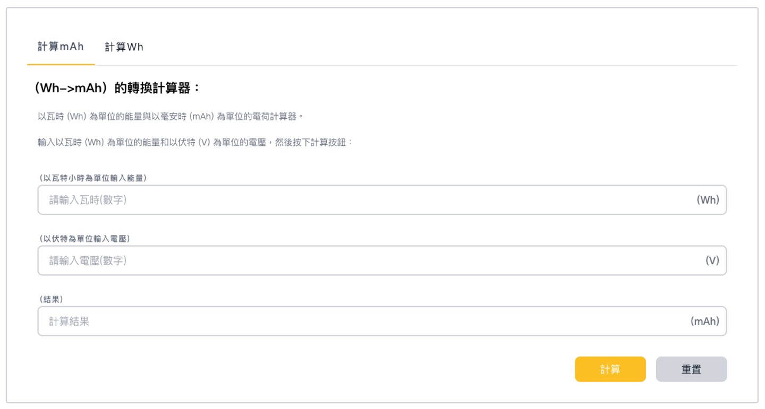Click the (mAh) unit suffix
The image size is (765, 409).
(x=704, y=321)
